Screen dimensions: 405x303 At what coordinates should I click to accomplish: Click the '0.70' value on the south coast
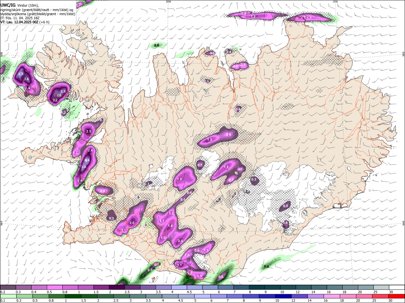(x=157, y=264)
